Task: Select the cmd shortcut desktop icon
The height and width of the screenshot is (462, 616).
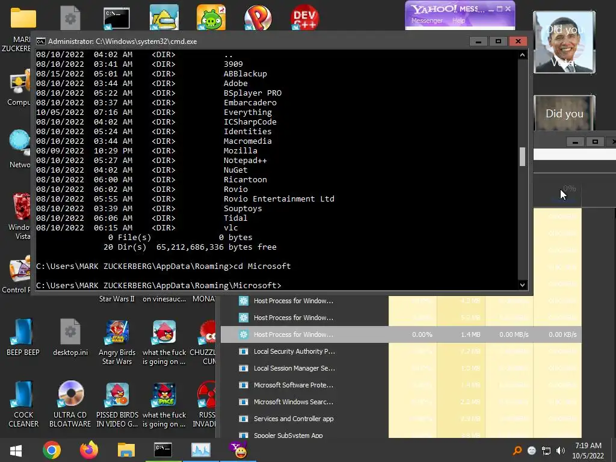Action: click(x=116, y=18)
